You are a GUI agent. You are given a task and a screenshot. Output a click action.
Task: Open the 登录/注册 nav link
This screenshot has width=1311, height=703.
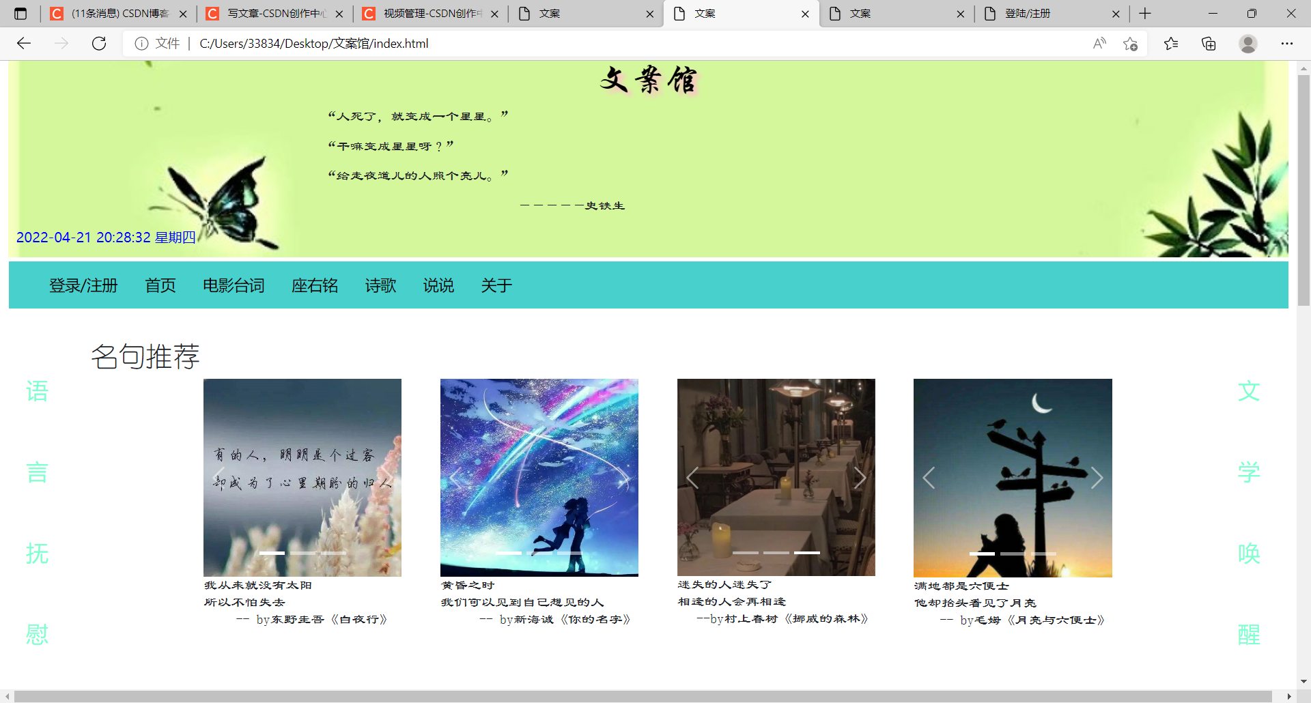83,285
